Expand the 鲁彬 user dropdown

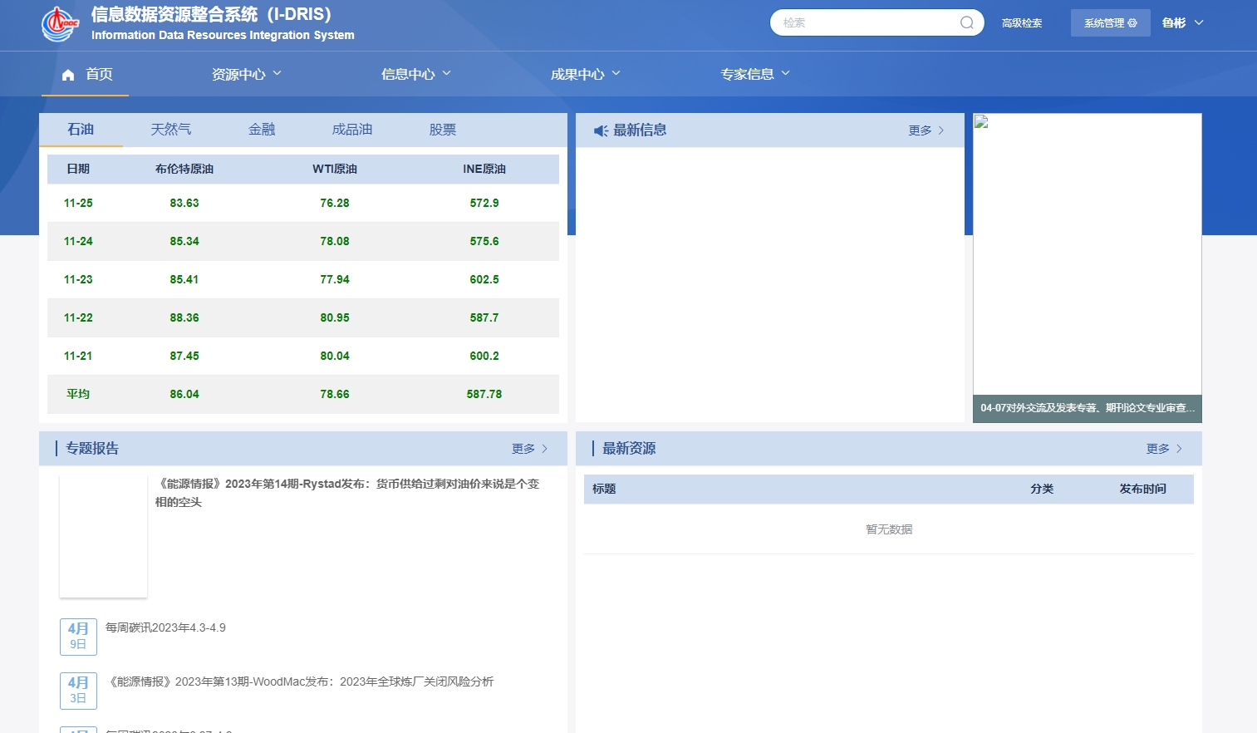click(x=1183, y=23)
